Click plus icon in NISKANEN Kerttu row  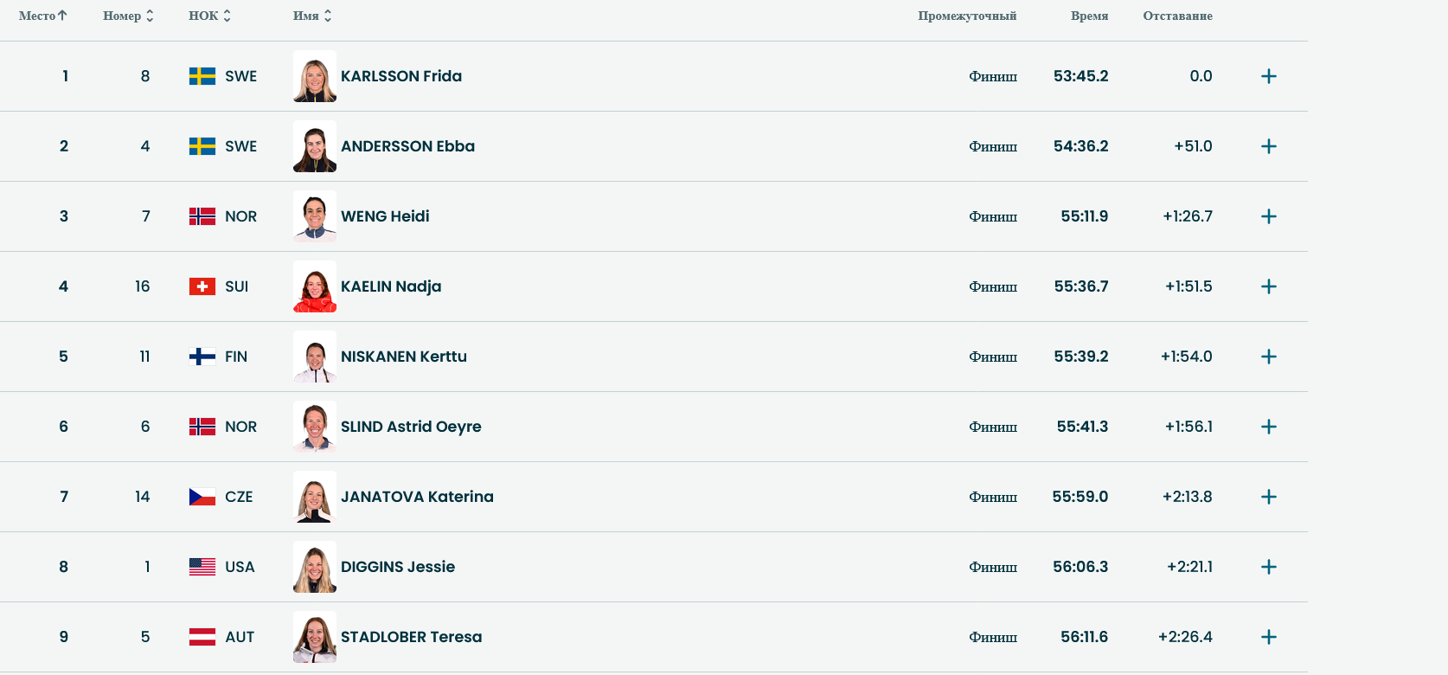[1268, 357]
